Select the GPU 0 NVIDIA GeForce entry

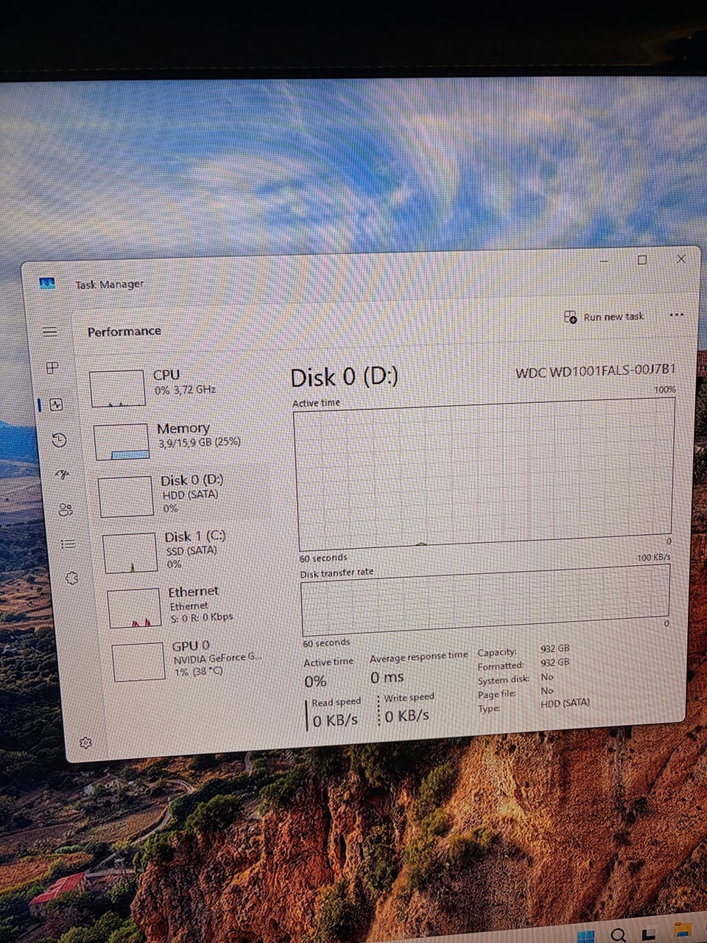pos(191,659)
